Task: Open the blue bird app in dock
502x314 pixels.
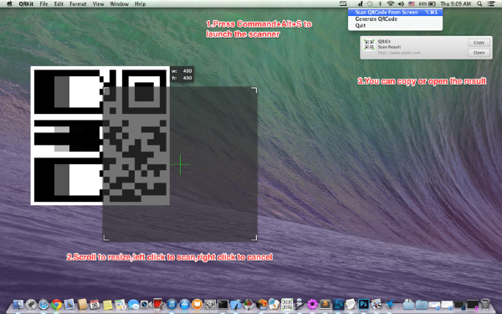Action: (x=389, y=304)
